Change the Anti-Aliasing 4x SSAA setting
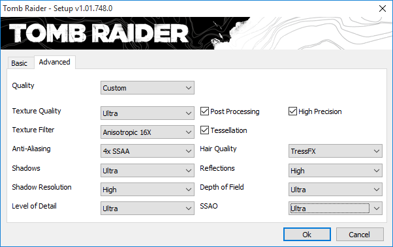 tap(148, 151)
